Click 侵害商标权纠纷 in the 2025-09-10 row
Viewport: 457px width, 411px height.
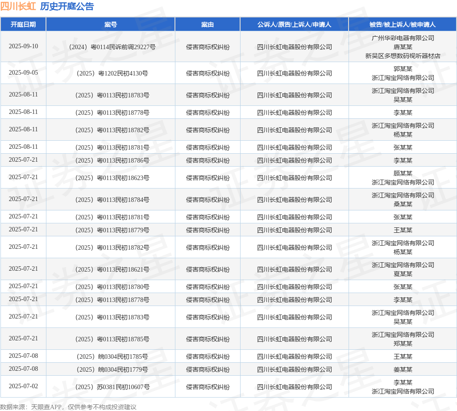[208, 47]
